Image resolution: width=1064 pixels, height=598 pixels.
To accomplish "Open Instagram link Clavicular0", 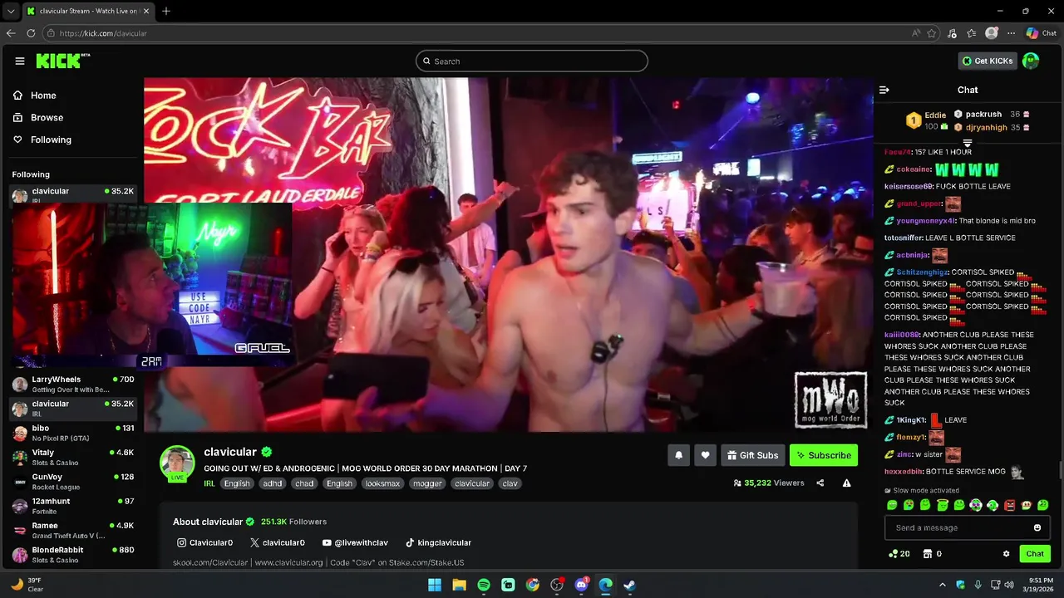I will [x=204, y=542].
